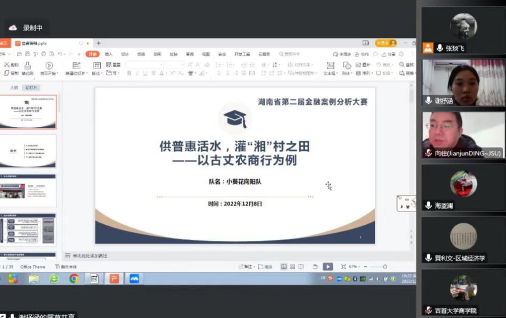Open the 开发工具 ribbon tab
The image size is (506, 318).
click(x=242, y=54)
